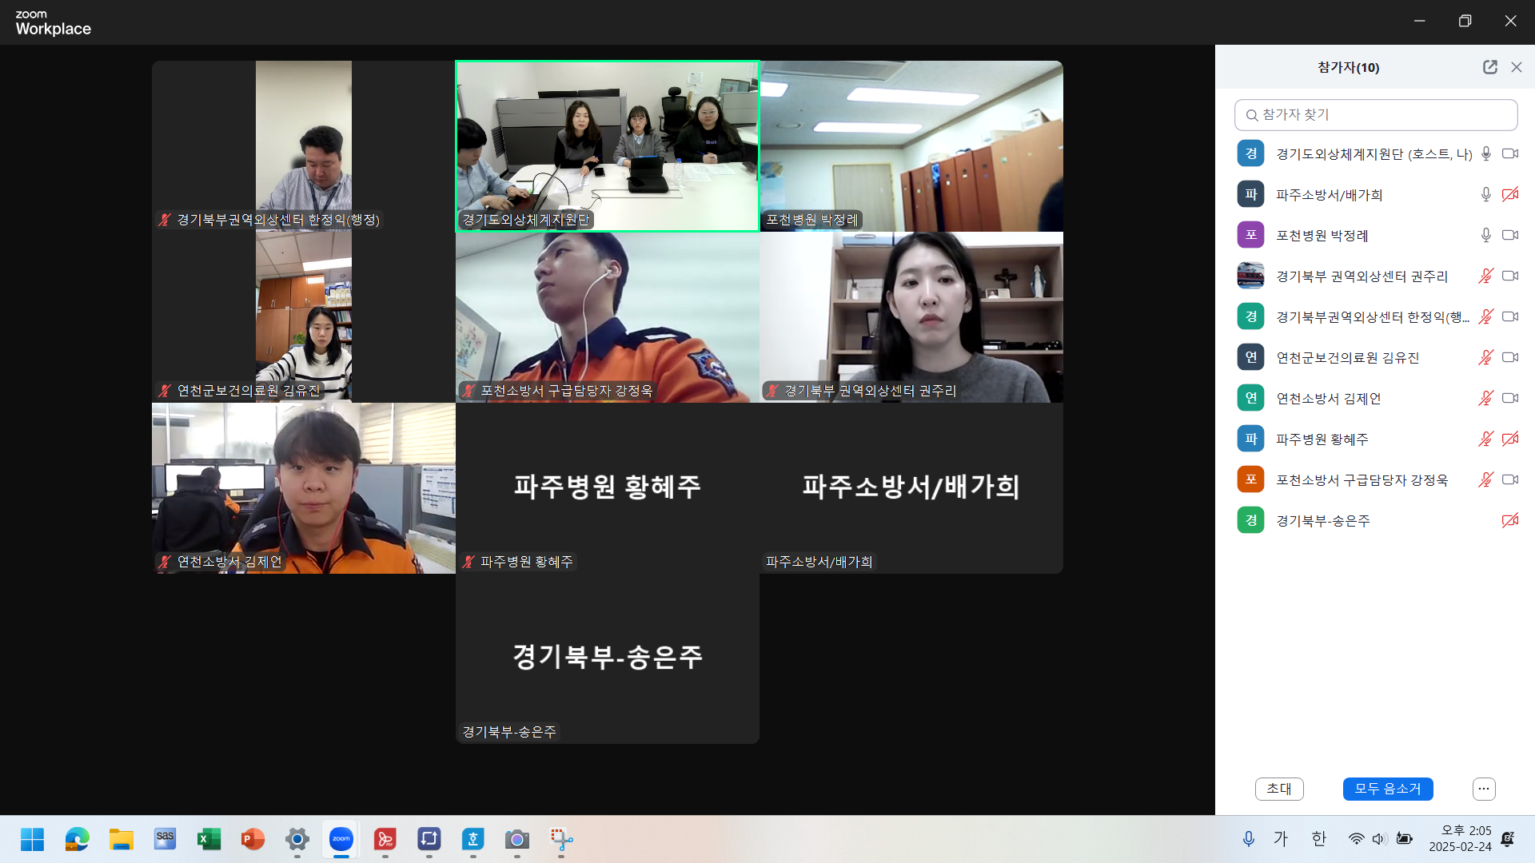Select participant 경기북부 권역외상센터 권주리 in list
This screenshot has height=863, width=1535.
(x=1362, y=276)
